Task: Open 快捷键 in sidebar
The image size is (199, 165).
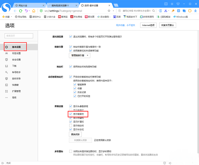Action: point(15,85)
